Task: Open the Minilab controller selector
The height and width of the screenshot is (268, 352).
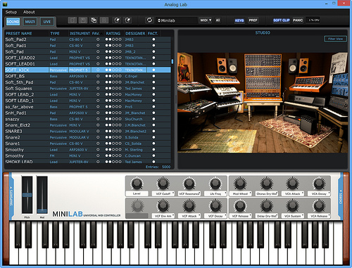Action: (x=177, y=20)
